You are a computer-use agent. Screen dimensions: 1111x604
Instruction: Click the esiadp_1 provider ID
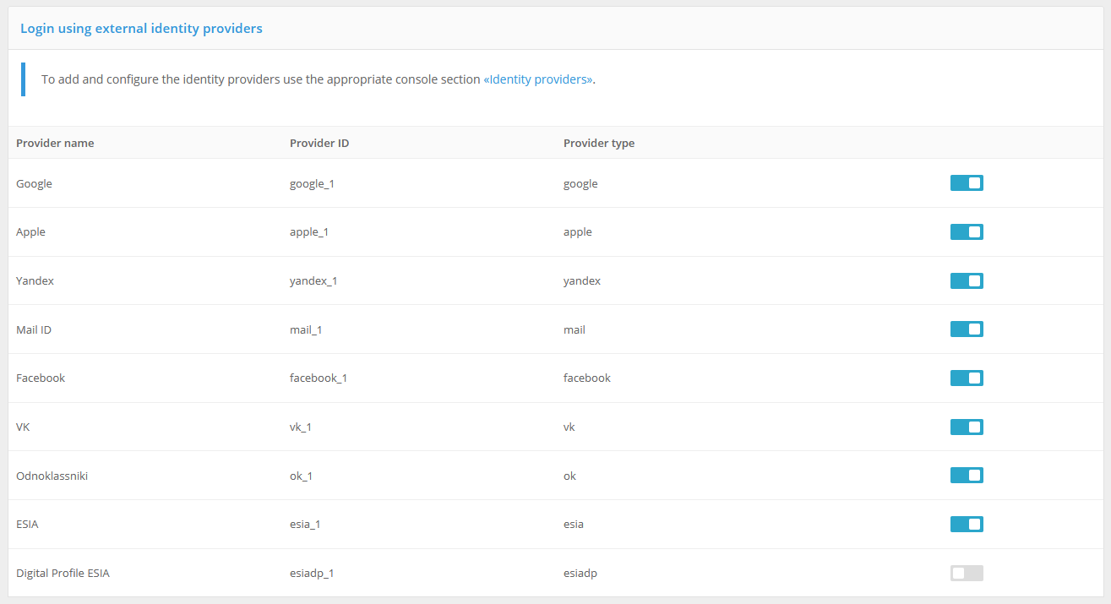click(x=312, y=573)
